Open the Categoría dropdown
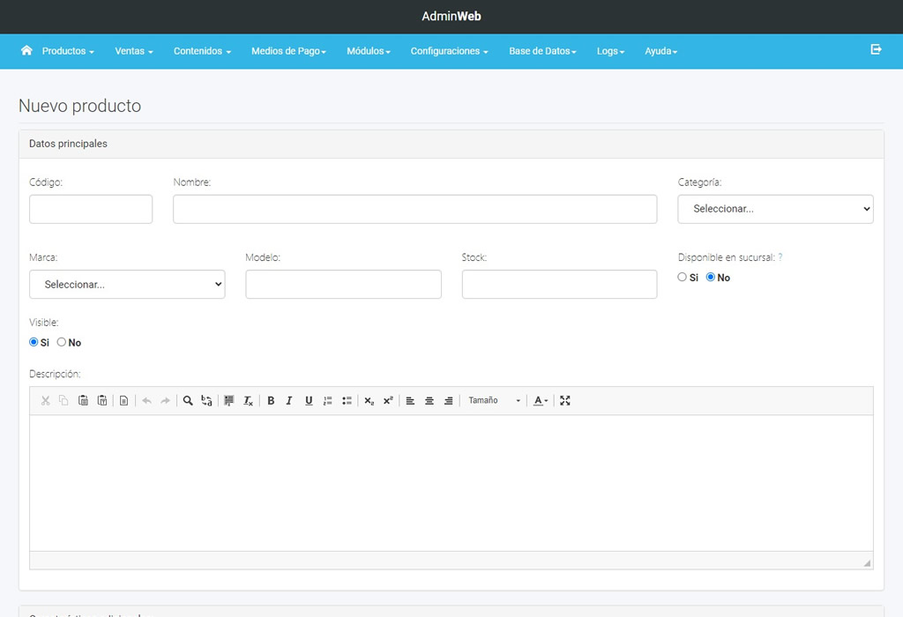Screen dimensions: 903x617 click(x=775, y=209)
